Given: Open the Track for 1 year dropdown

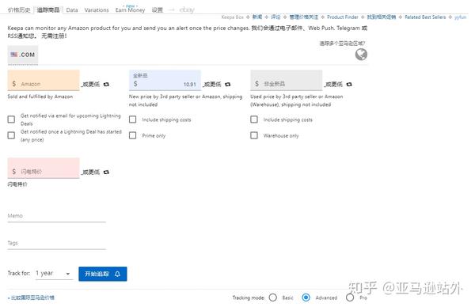Looking at the screenshot, I should coord(54,274).
